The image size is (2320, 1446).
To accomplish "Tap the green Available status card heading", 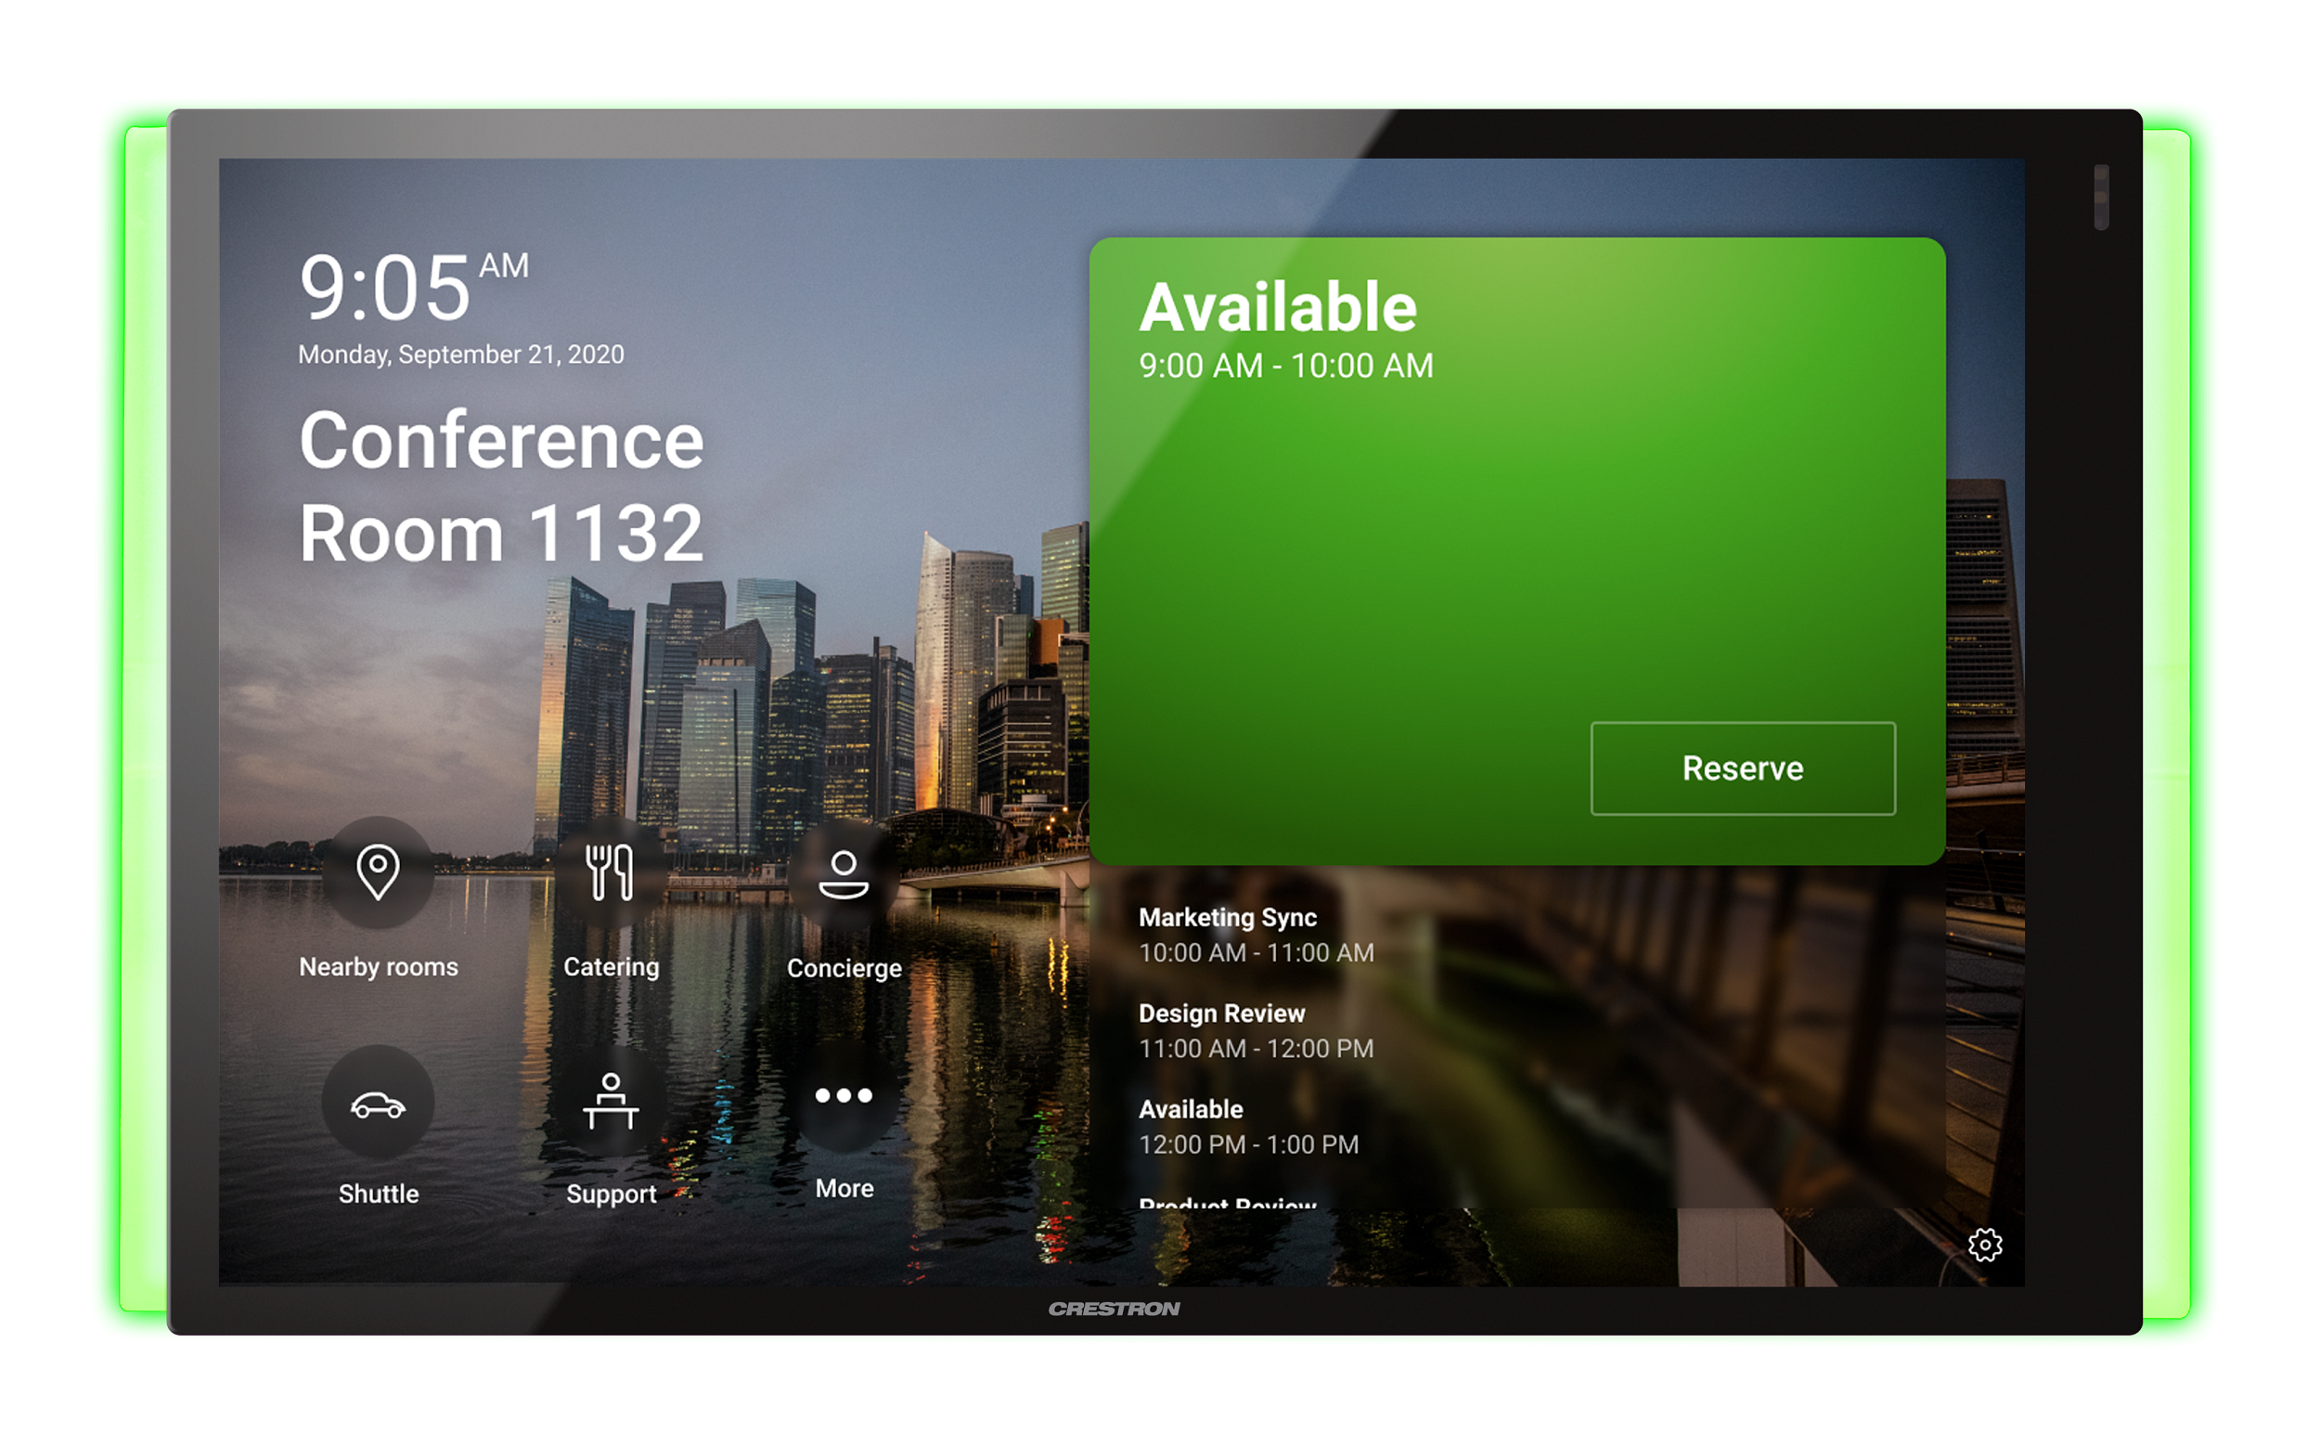I will [x=1277, y=308].
